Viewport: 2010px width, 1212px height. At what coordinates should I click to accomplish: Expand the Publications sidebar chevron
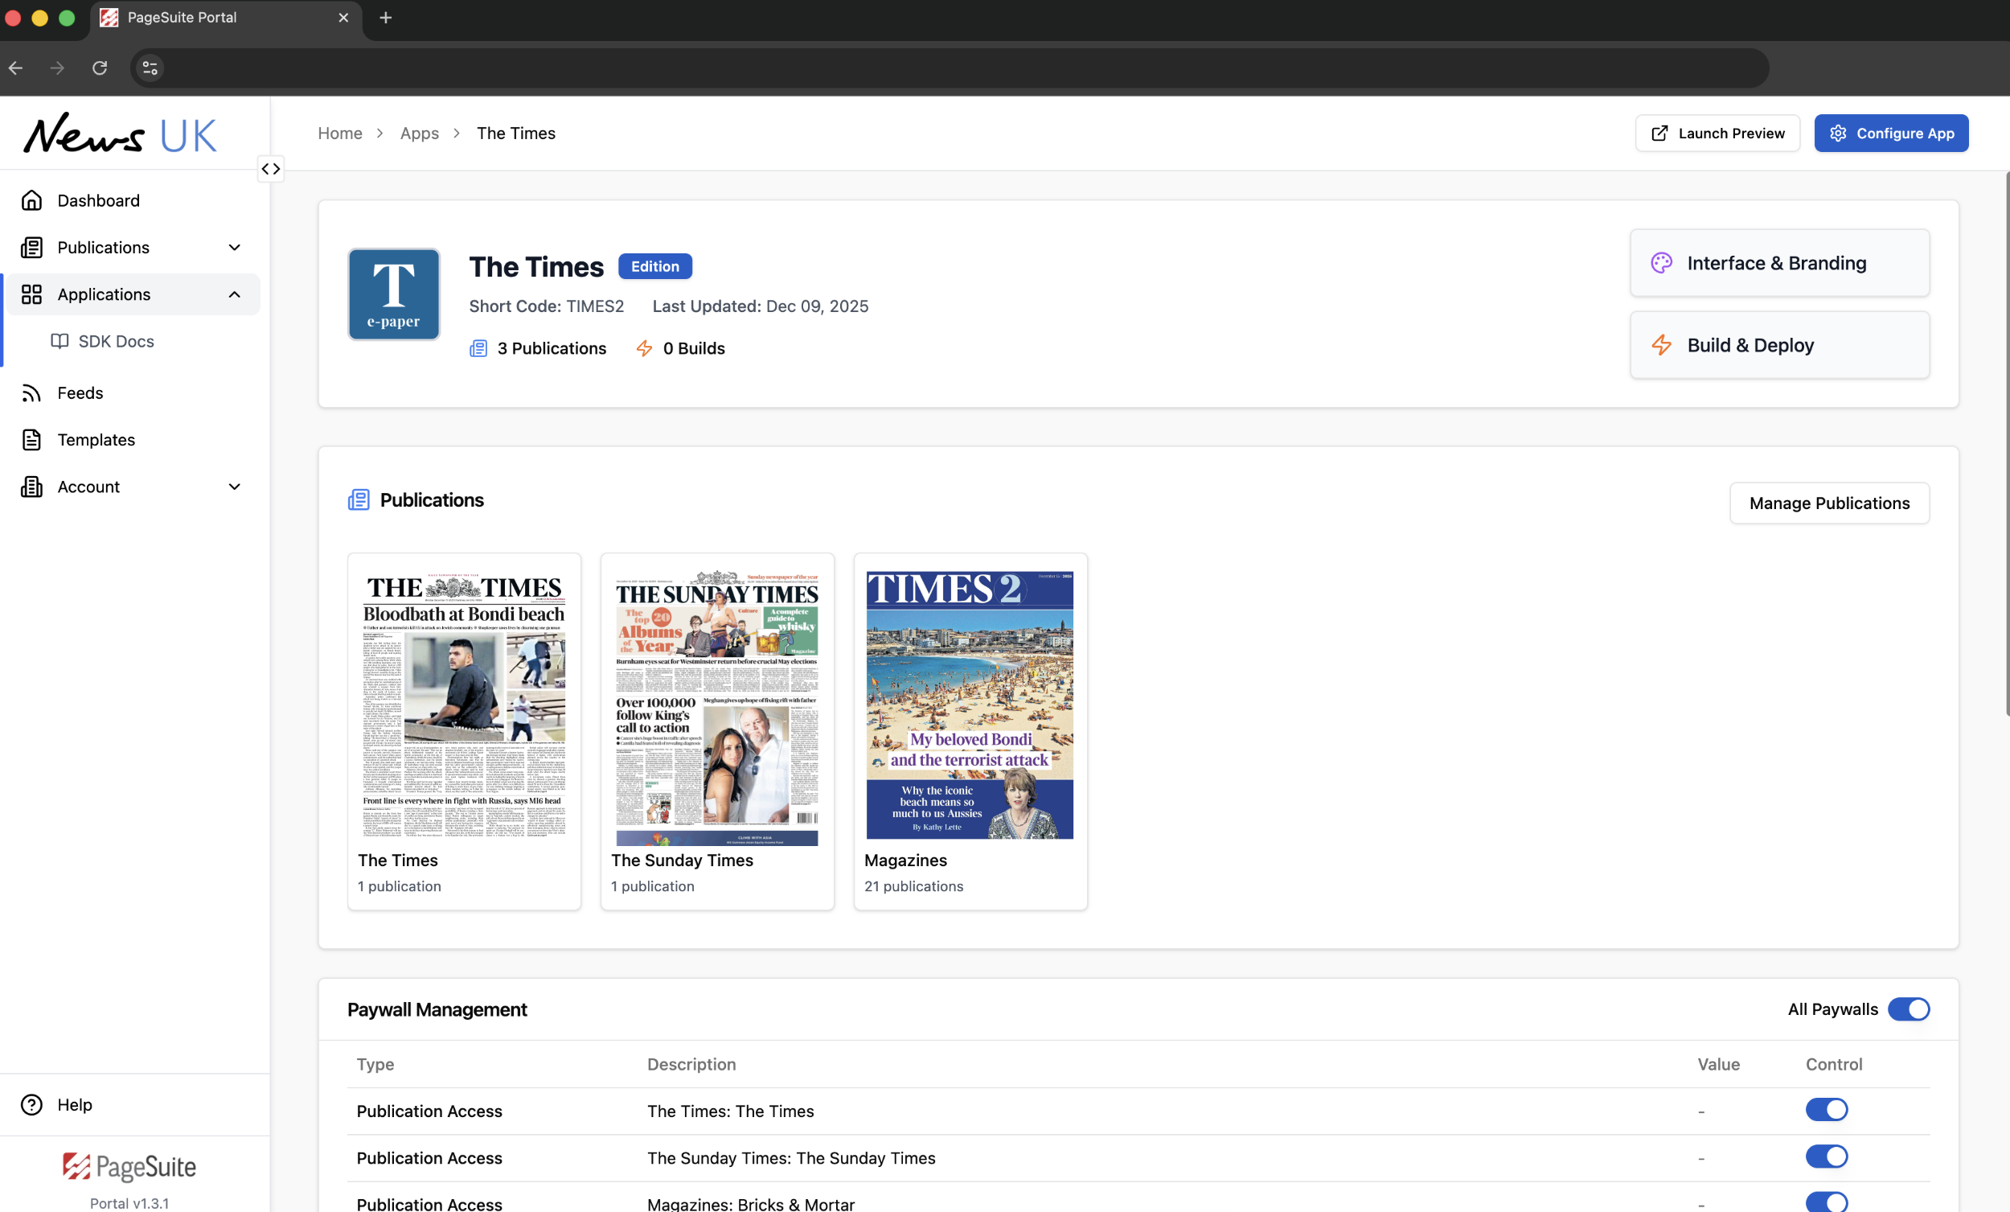[234, 247]
